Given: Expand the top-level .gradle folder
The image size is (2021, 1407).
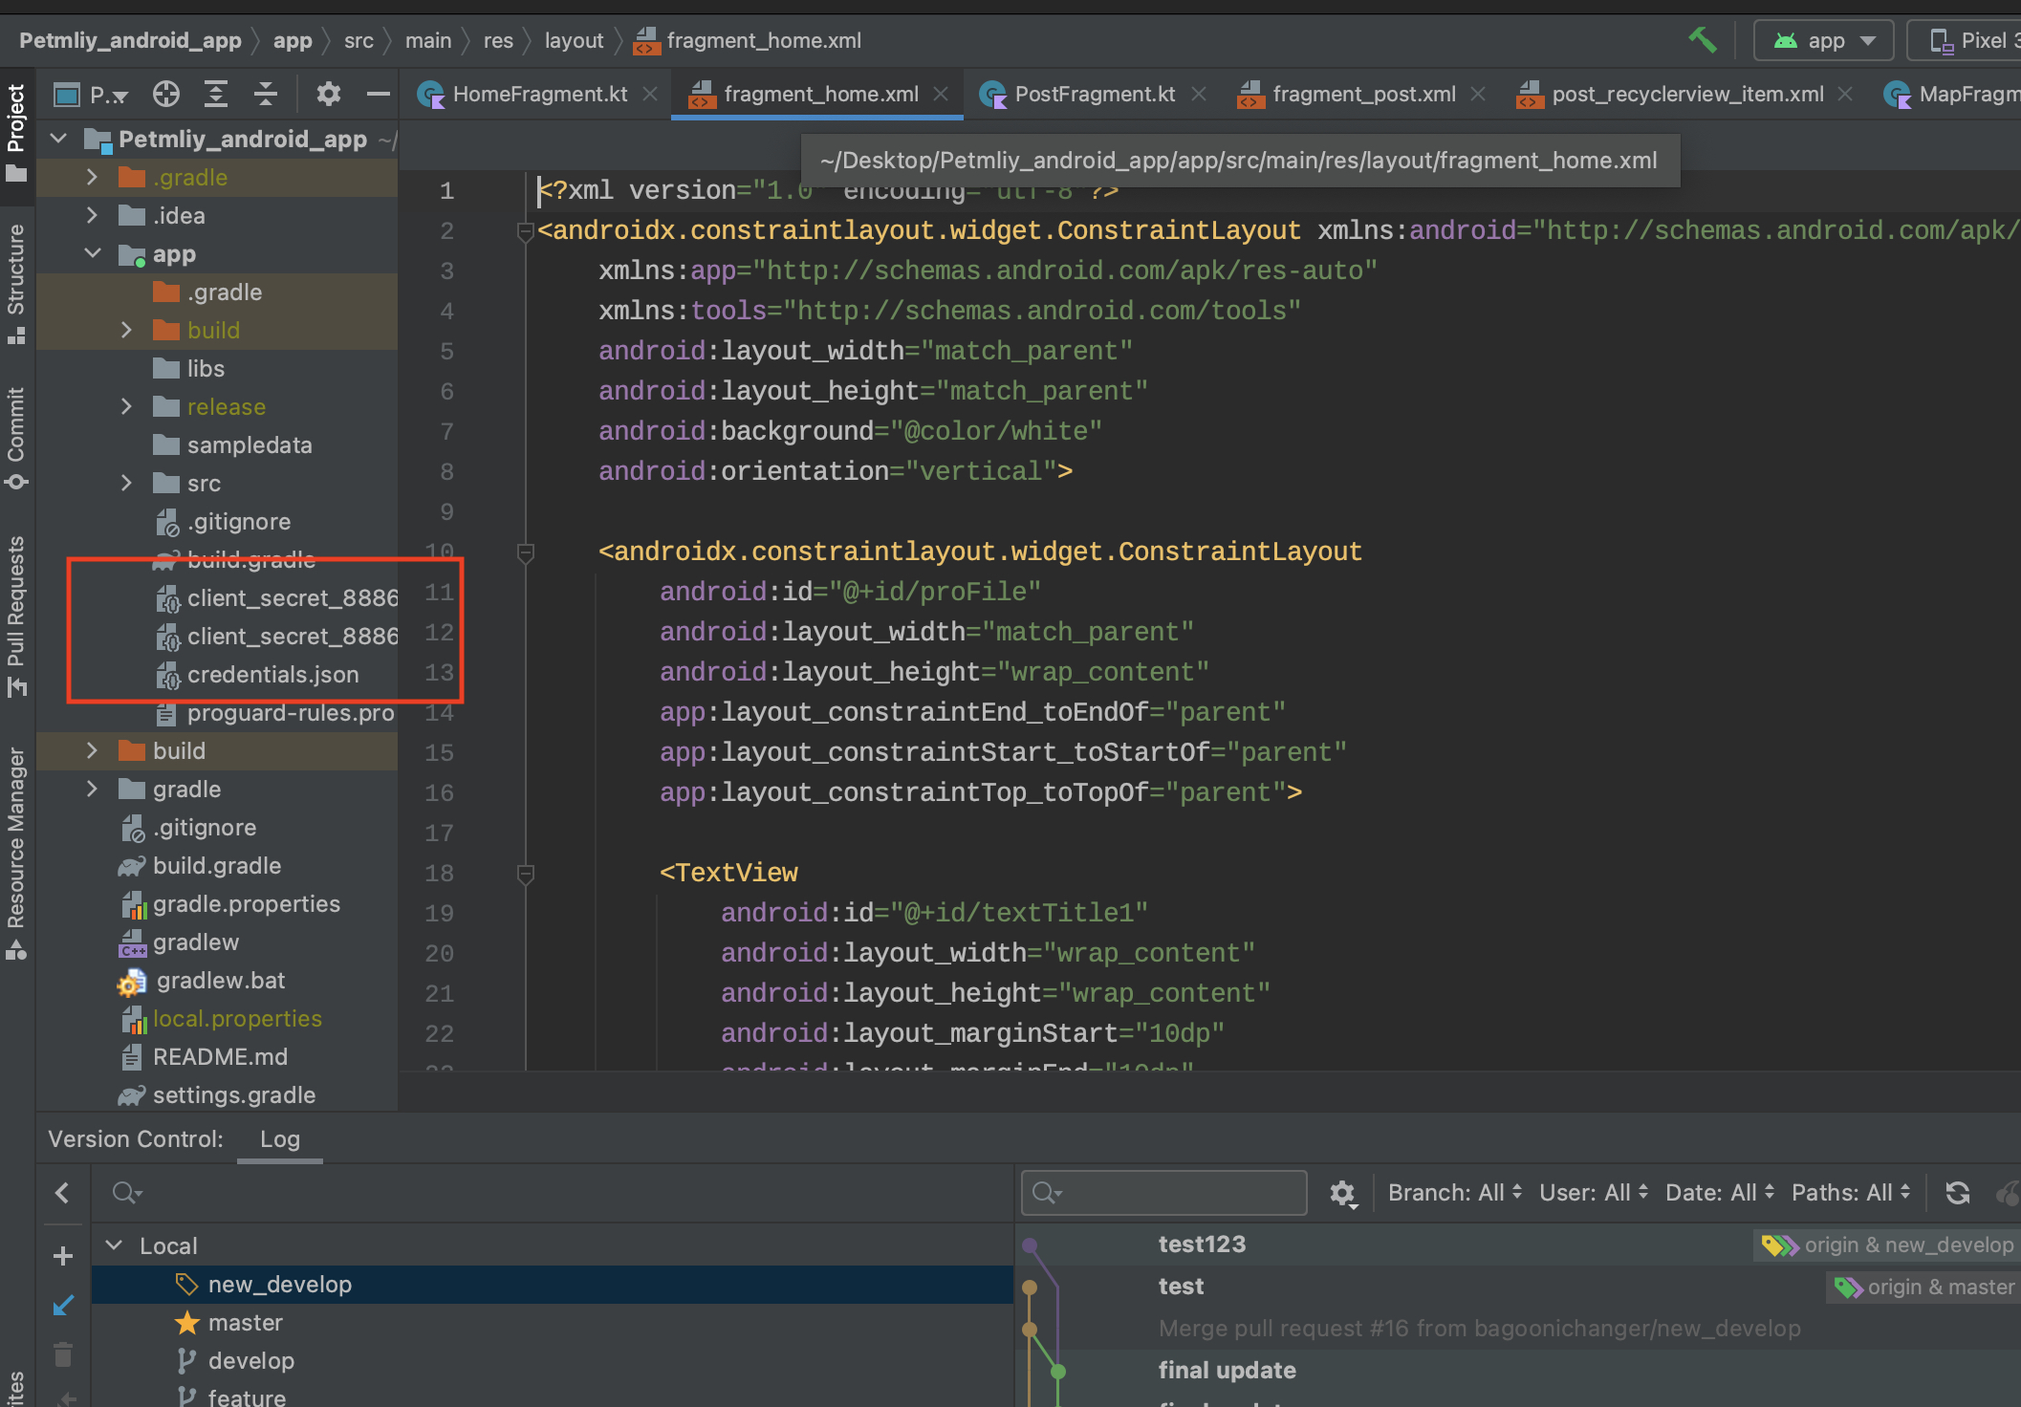Looking at the screenshot, I should coord(92,178).
